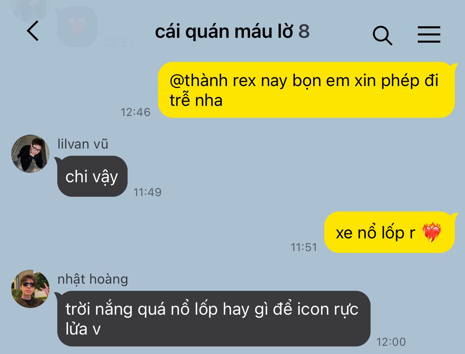Open the hamburger chat menu

tap(429, 34)
